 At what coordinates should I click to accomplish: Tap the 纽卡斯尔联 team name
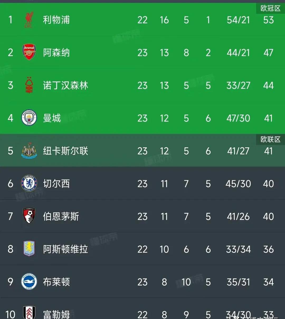65,151
